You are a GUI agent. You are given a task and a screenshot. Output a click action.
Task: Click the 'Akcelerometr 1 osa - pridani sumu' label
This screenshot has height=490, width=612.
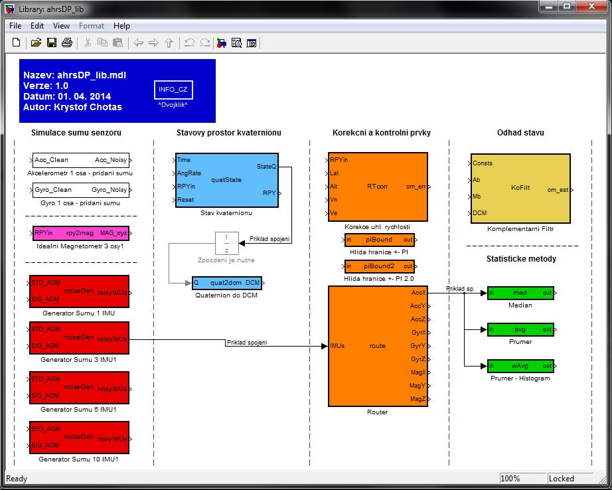80,173
